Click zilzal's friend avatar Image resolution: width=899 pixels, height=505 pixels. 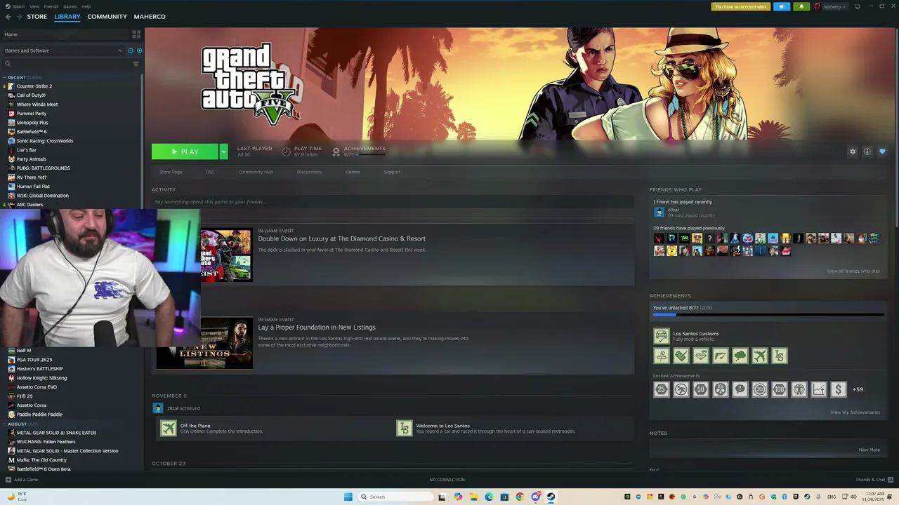click(659, 213)
